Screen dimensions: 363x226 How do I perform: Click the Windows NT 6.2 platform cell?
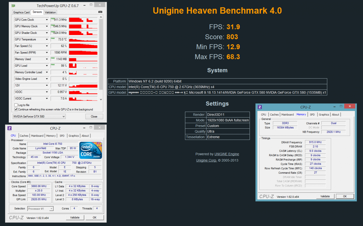(x=227, y=81)
